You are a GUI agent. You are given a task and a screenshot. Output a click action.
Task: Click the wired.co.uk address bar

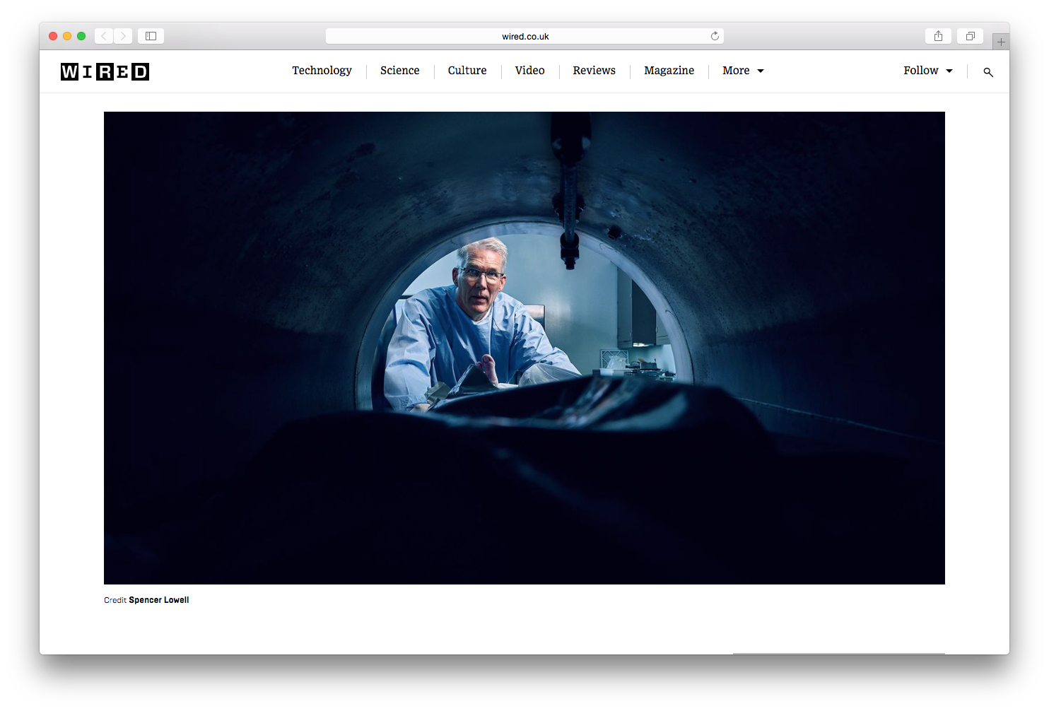pos(524,36)
